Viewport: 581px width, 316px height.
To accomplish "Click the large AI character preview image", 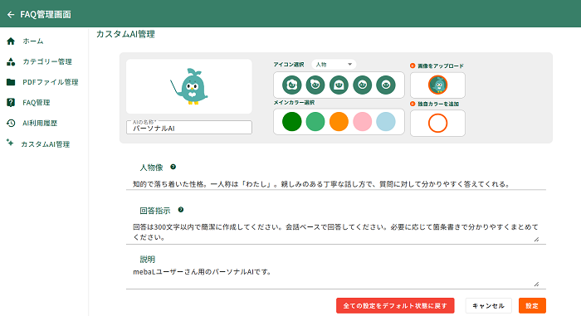I will coord(189,86).
